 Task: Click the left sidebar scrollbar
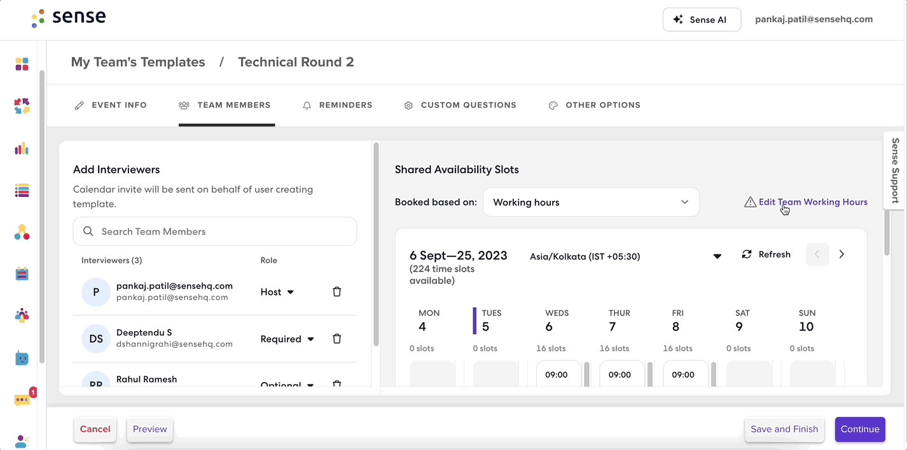pyautogui.click(x=41, y=216)
